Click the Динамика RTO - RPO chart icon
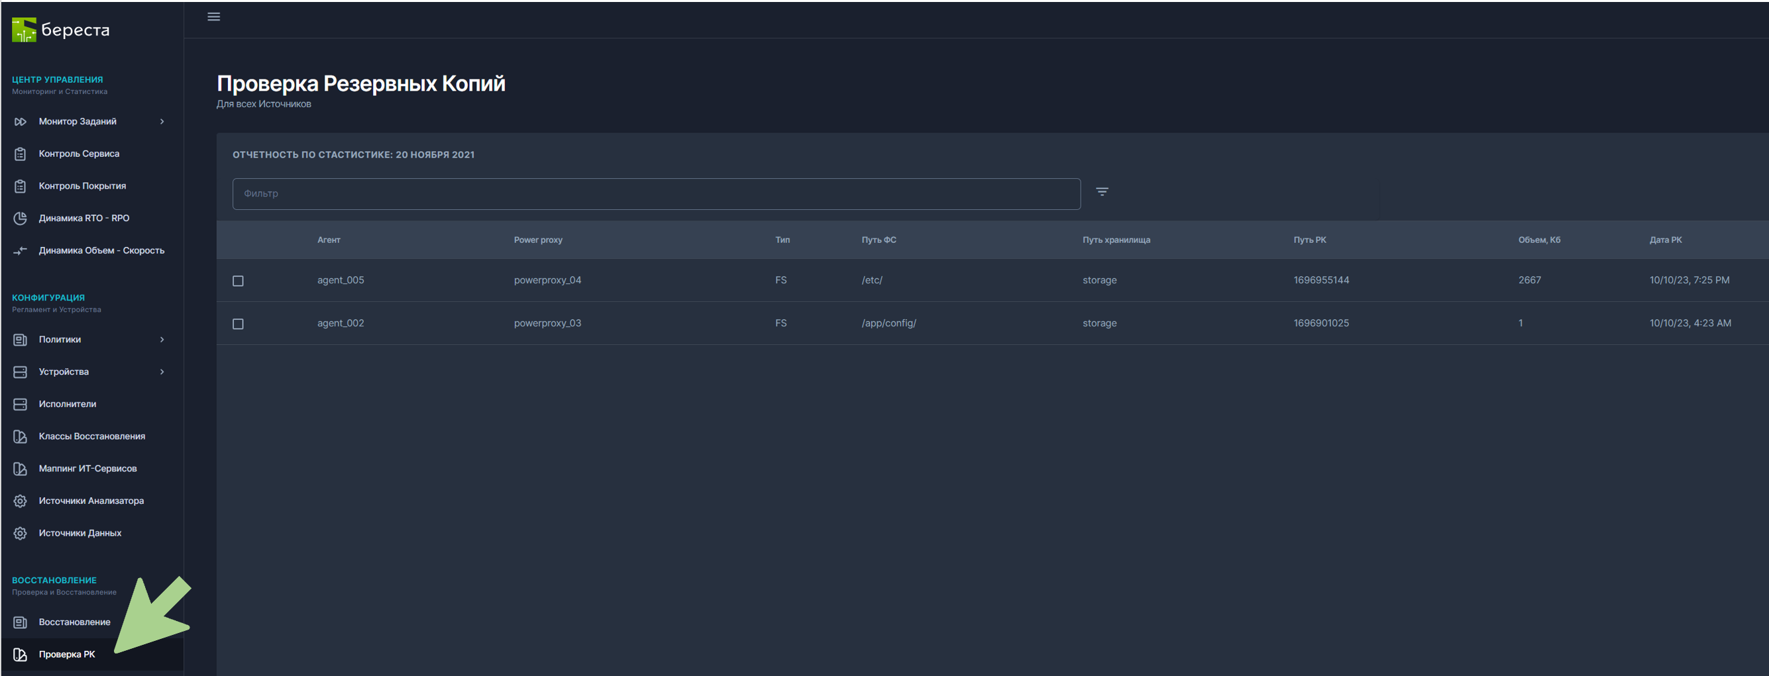Image resolution: width=1769 pixels, height=676 pixels. pos(21,218)
